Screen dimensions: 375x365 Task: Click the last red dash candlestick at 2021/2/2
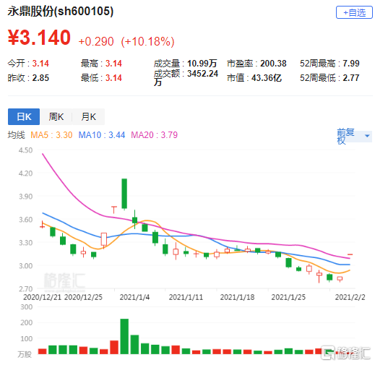point(350,254)
